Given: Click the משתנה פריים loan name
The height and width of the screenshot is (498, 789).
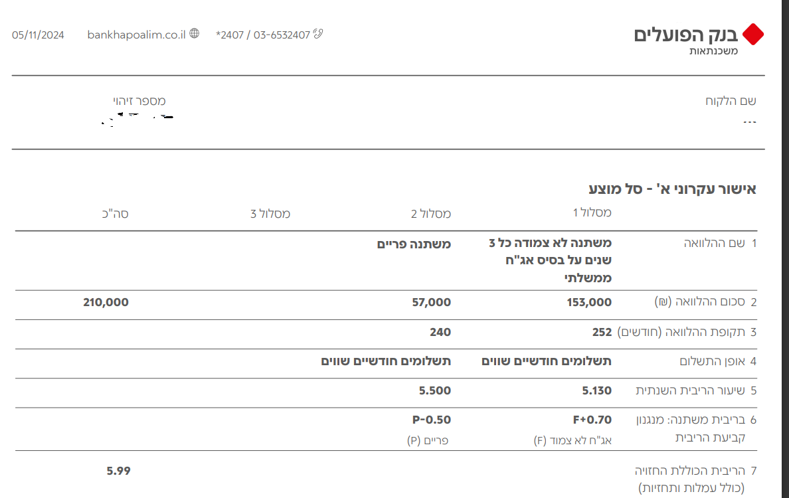Looking at the screenshot, I should [x=414, y=244].
